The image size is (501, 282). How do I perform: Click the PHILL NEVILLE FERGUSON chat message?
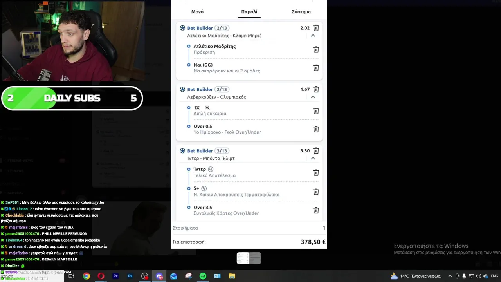44,234
